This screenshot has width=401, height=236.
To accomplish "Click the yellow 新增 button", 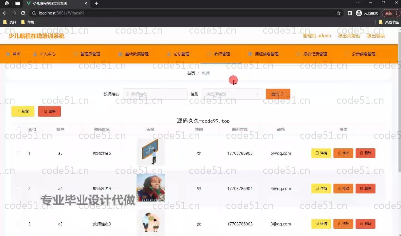I will click(23, 111).
